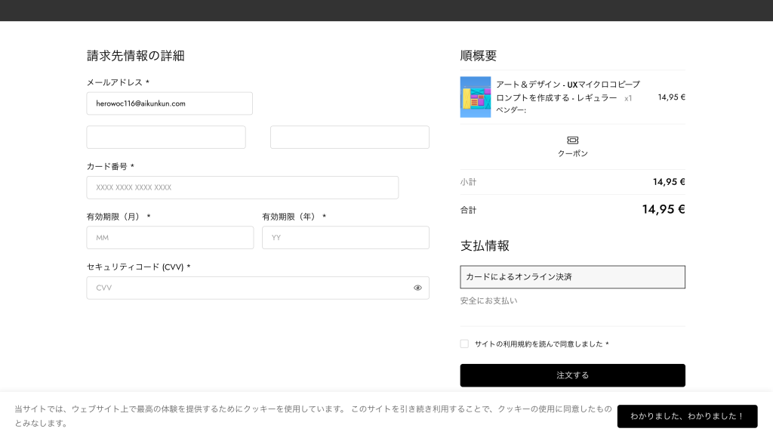Click the MM expiry month field

point(170,237)
